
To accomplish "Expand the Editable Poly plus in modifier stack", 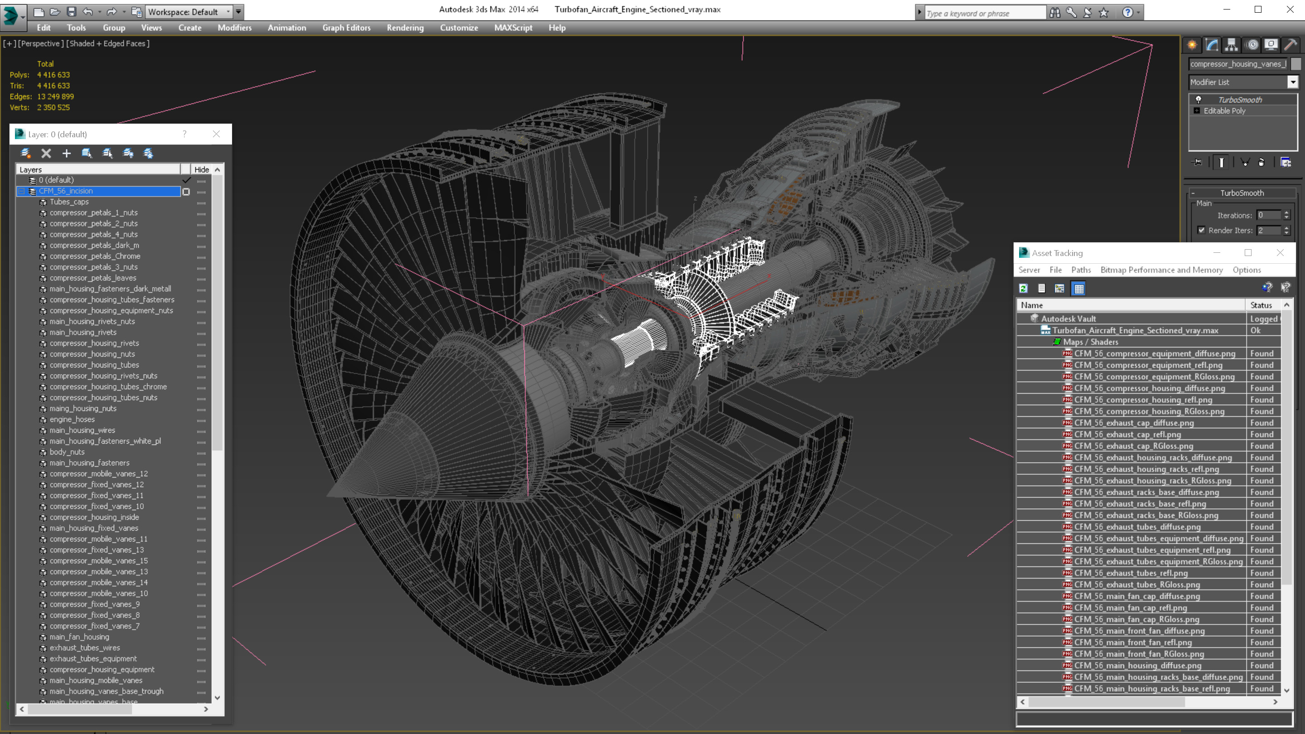I will 1197,111.
